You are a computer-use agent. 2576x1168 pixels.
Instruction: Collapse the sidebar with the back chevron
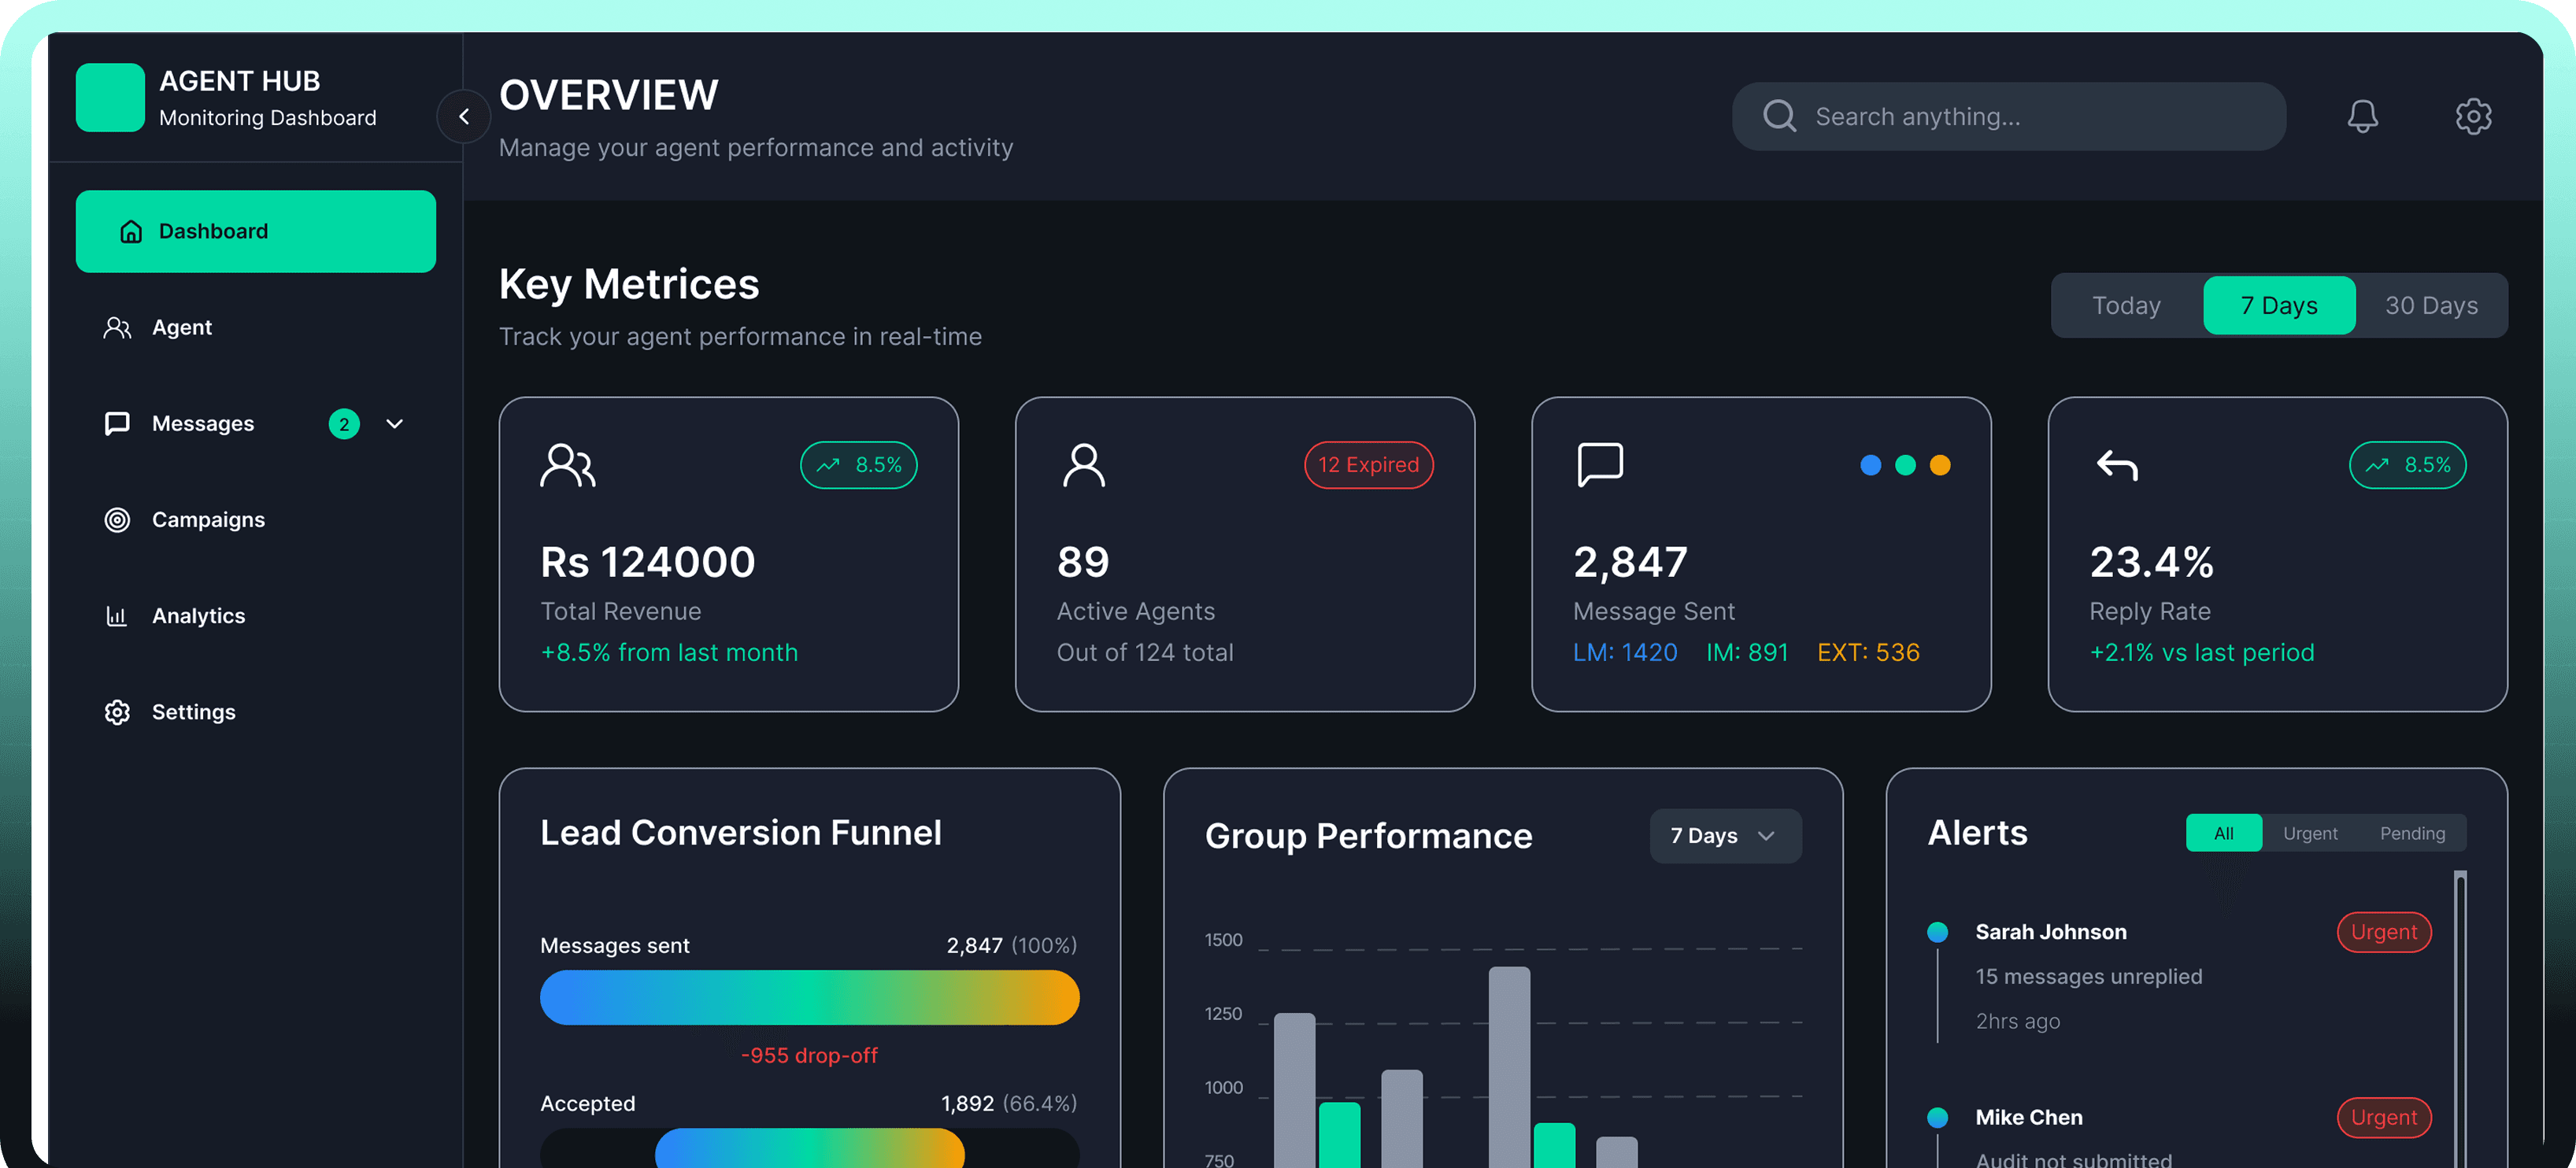[463, 116]
